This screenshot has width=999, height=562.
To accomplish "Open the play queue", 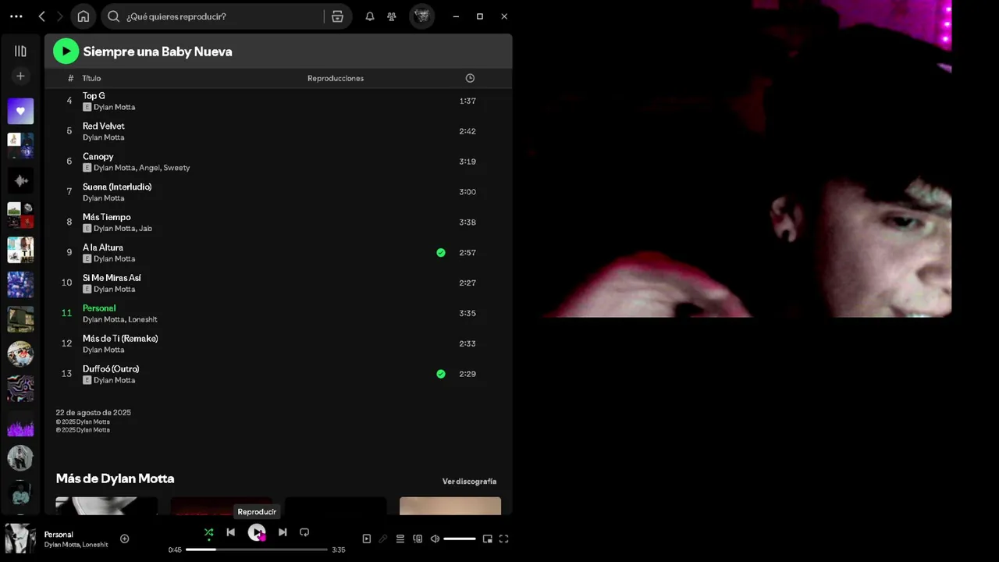I will click(x=400, y=539).
